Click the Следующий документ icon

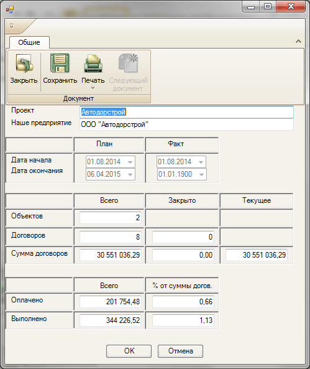(129, 63)
